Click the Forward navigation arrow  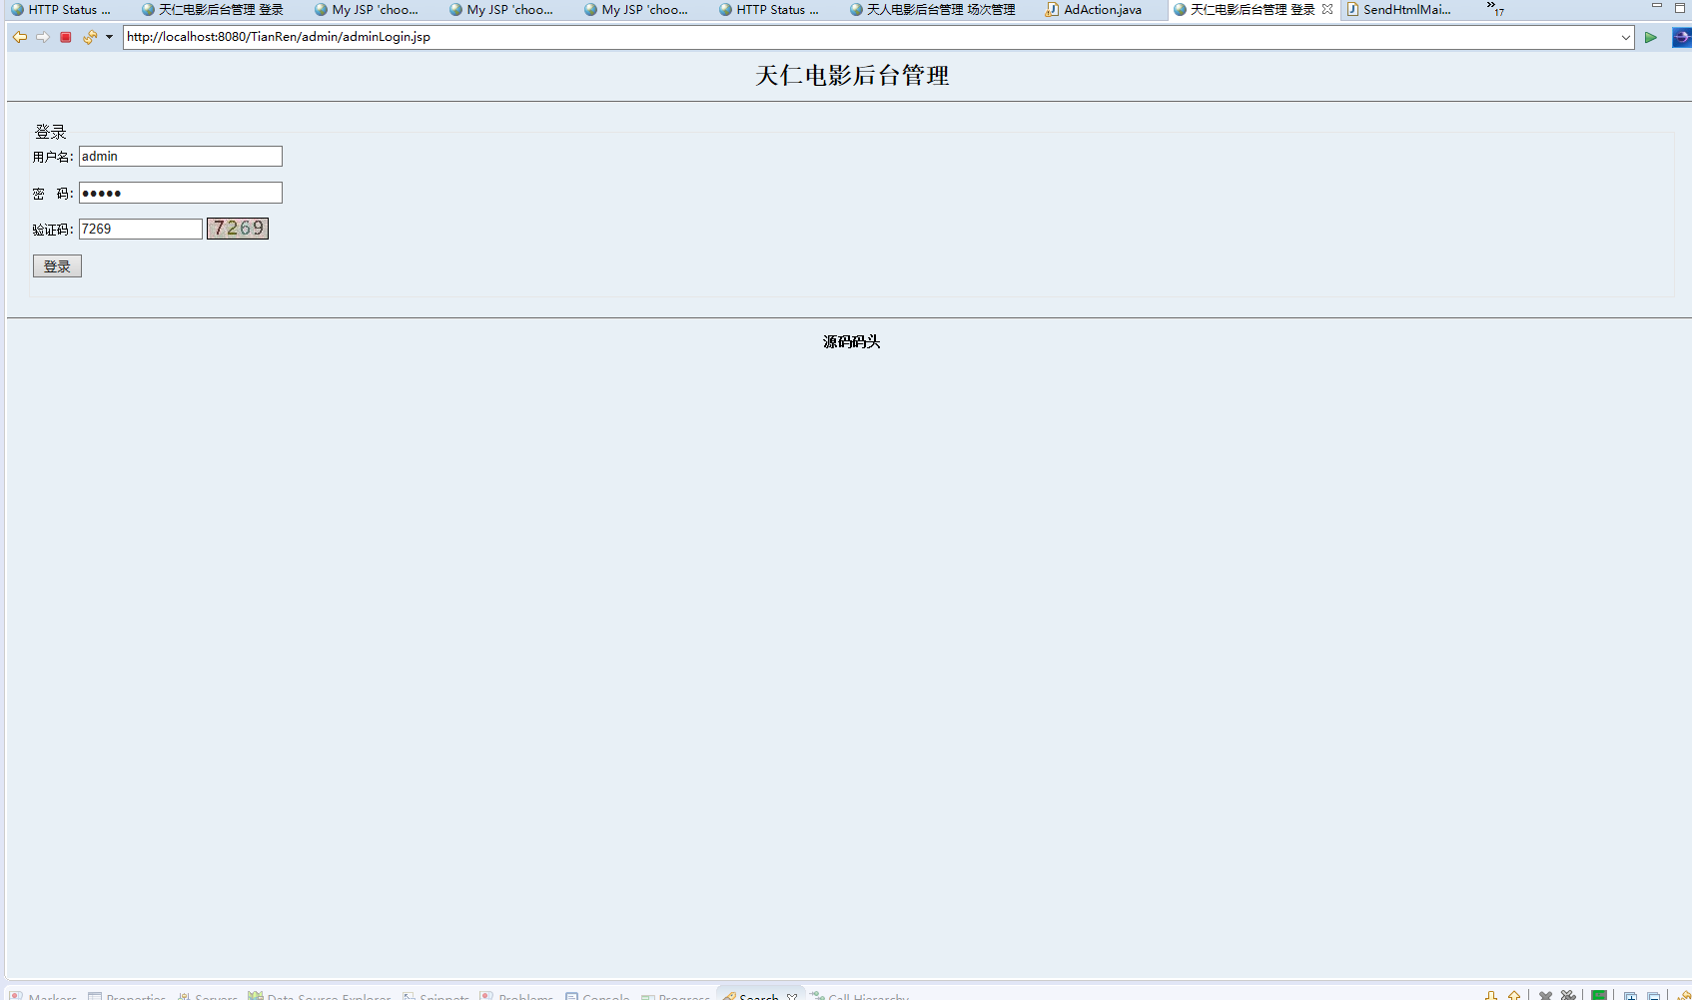43,37
